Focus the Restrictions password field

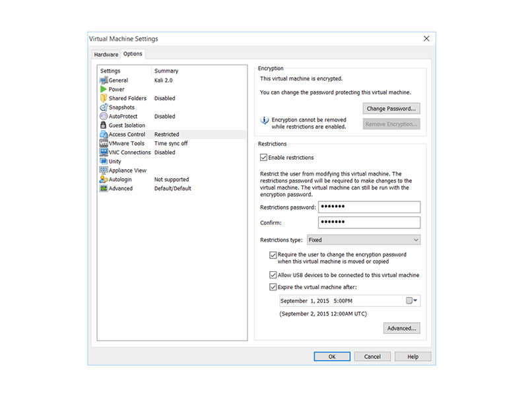369,207
